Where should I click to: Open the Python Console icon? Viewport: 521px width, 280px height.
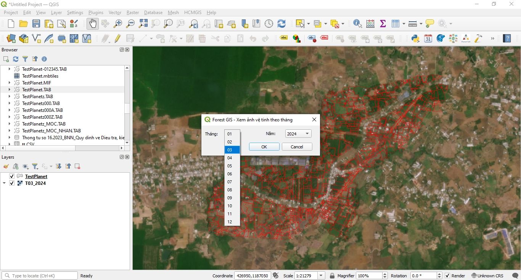[415, 38]
